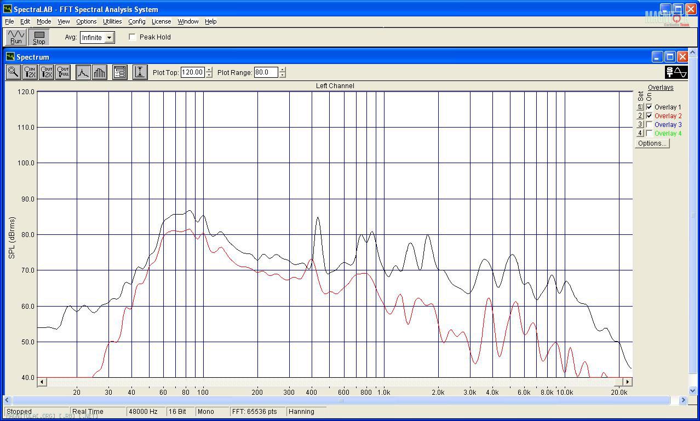Open the Avg dropdown list
This screenshot has height=421, width=700.
coord(110,38)
